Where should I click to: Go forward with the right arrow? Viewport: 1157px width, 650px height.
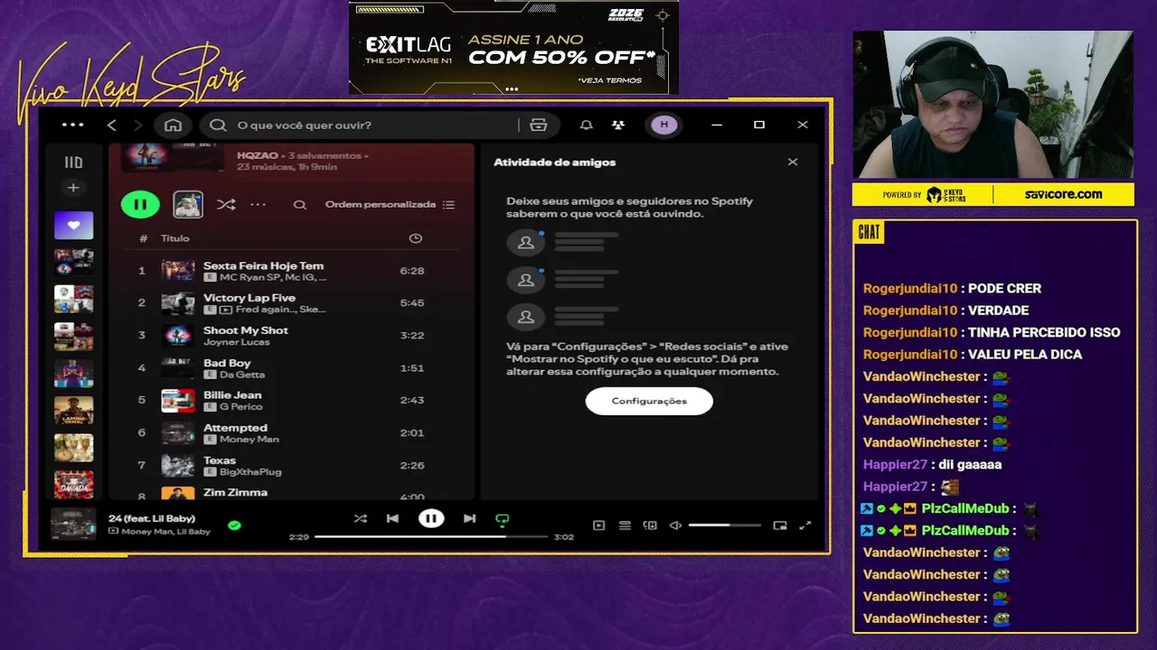pyautogui.click(x=137, y=125)
